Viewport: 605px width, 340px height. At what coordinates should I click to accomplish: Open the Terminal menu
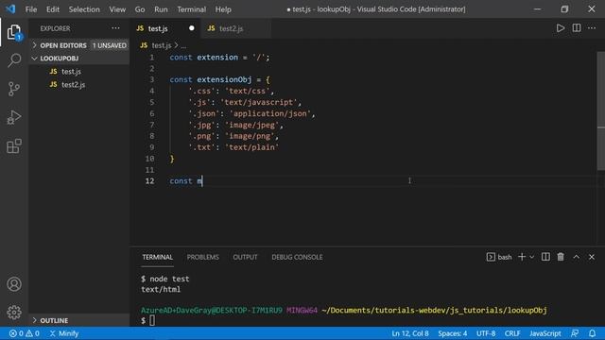191,9
